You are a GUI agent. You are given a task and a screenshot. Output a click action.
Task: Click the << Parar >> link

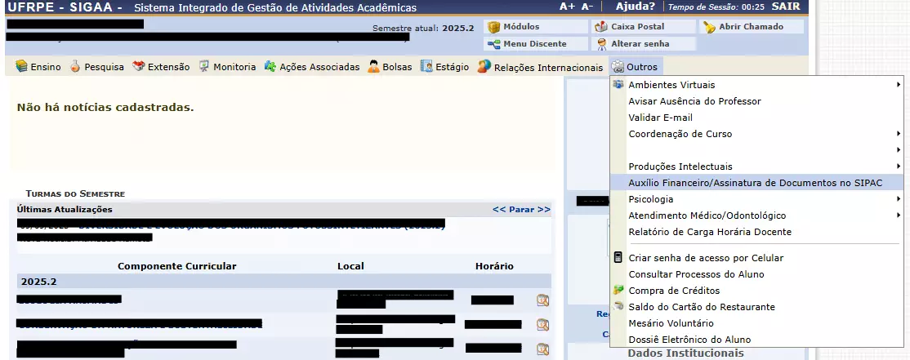(x=520, y=210)
